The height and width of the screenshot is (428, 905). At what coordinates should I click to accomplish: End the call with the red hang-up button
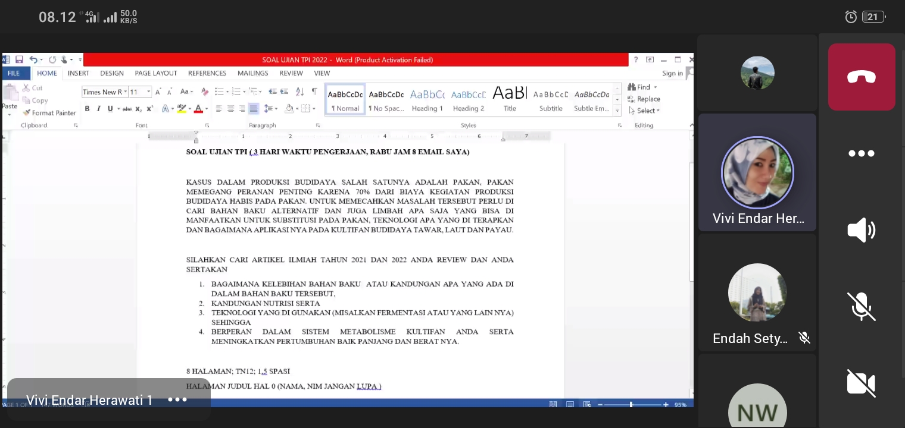(x=862, y=77)
